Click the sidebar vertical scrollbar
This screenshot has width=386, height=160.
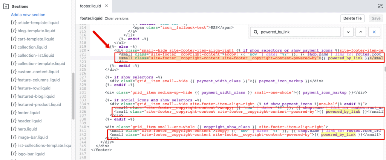point(73,96)
